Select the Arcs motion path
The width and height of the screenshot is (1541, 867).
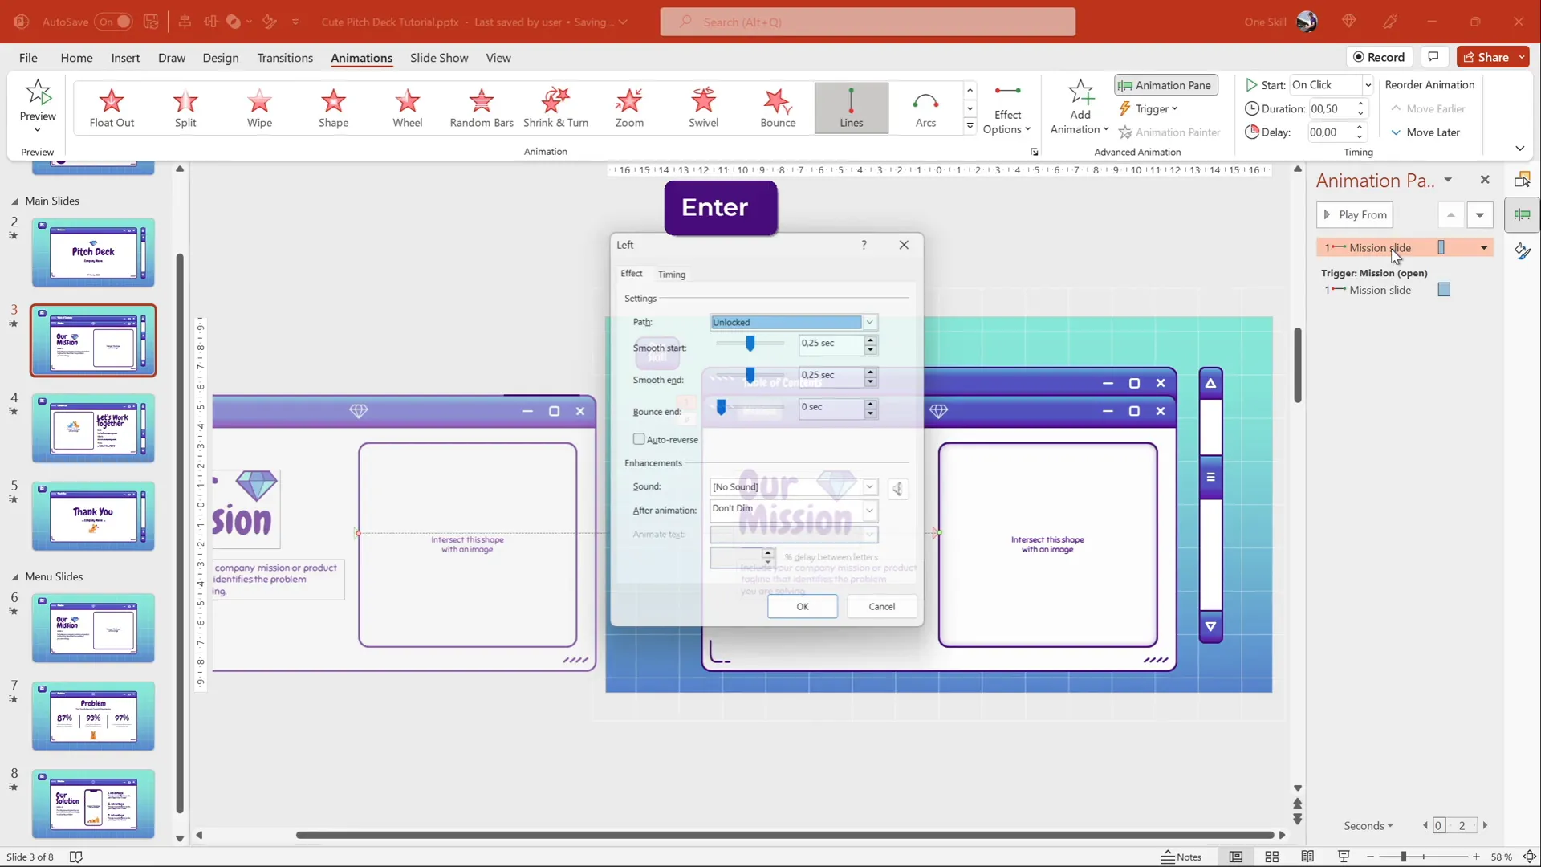pos(925,108)
